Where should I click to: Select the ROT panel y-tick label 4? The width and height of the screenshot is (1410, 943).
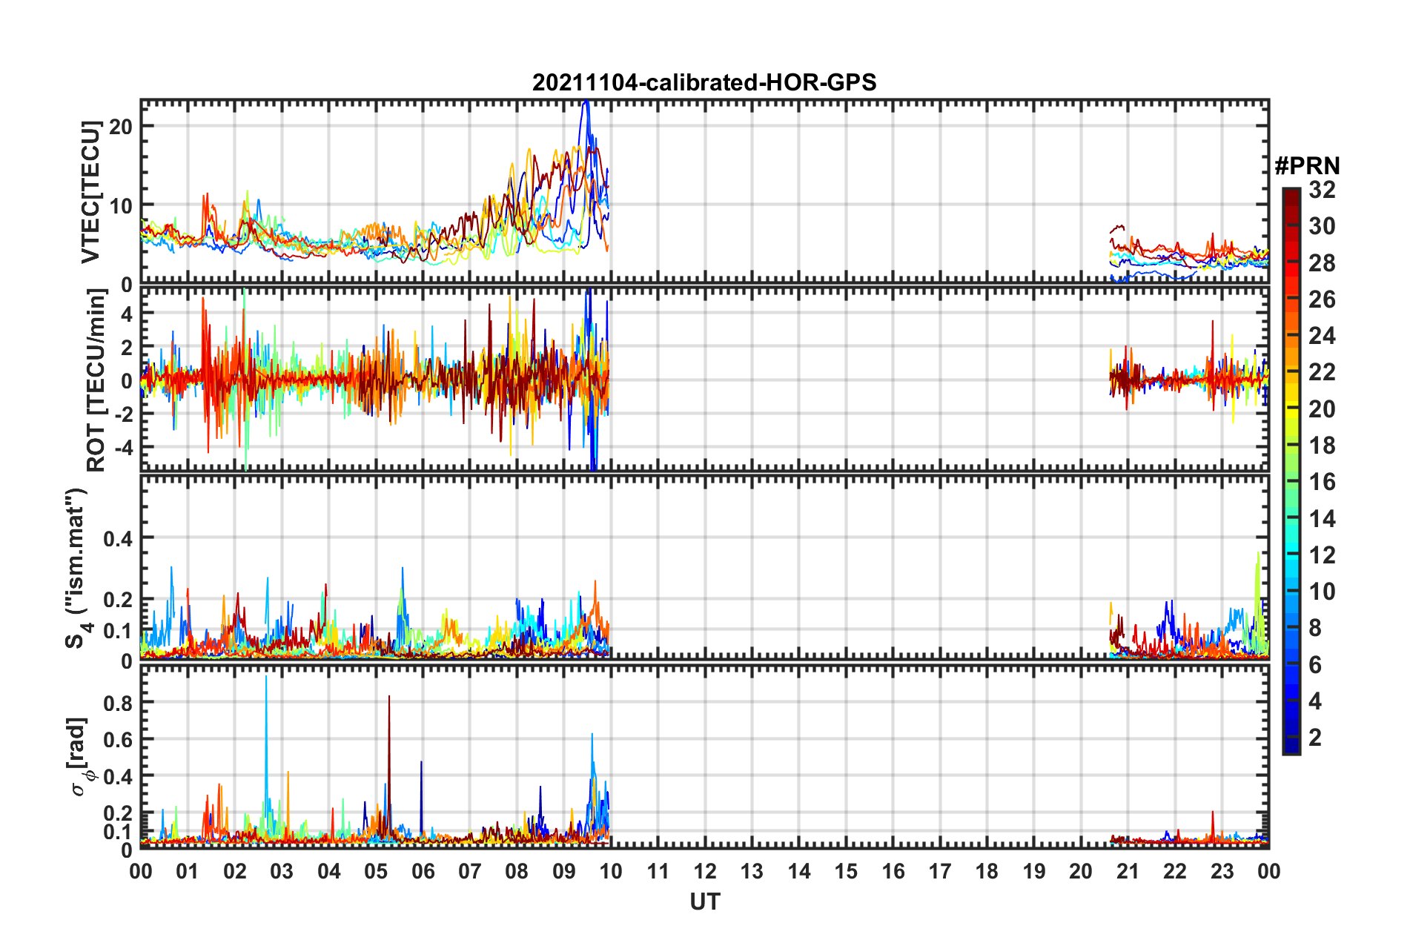127,314
